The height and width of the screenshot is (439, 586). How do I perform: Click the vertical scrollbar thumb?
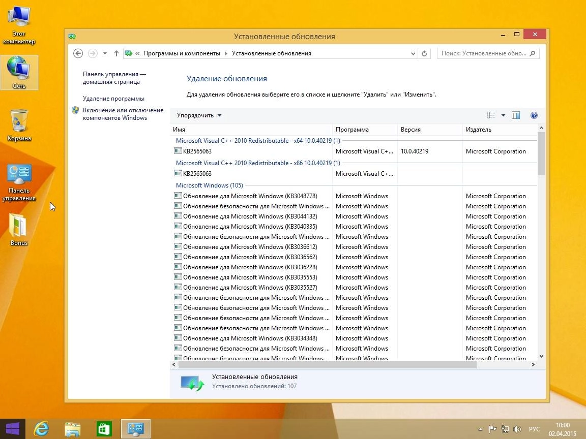point(541,154)
